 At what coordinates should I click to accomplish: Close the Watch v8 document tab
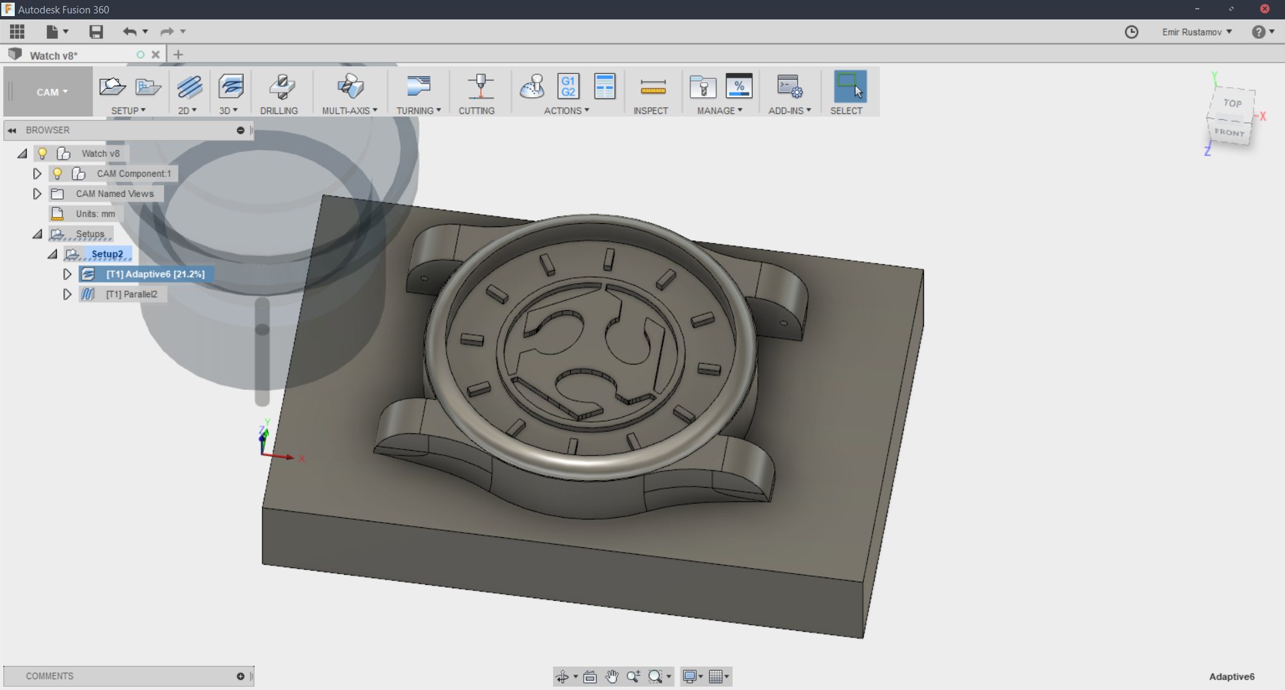(x=155, y=55)
